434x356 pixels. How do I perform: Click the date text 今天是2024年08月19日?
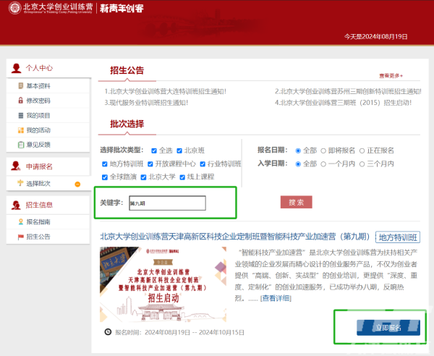coord(376,37)
